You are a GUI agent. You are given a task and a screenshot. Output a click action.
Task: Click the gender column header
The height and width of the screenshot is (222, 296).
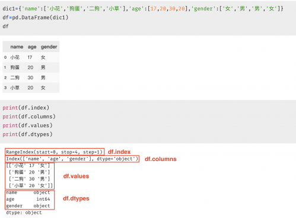click(x=49, y=47)
